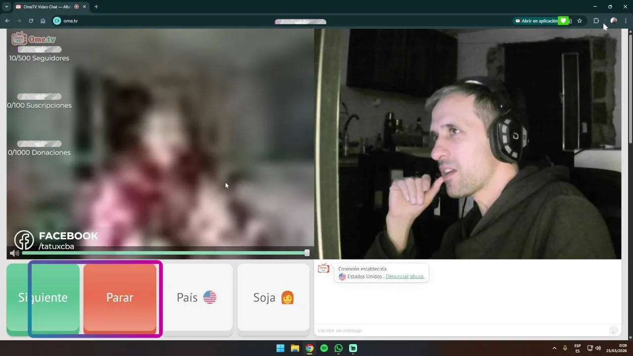Show hidden system tray icons
The image size is (633, 356).
[554, 348]
